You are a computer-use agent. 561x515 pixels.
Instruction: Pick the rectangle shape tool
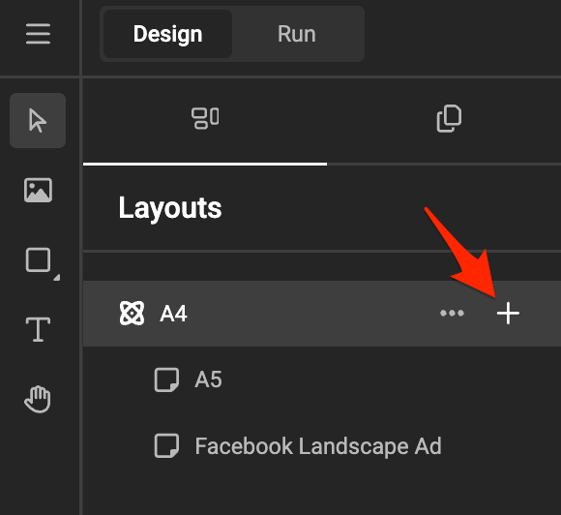[38, 260]
